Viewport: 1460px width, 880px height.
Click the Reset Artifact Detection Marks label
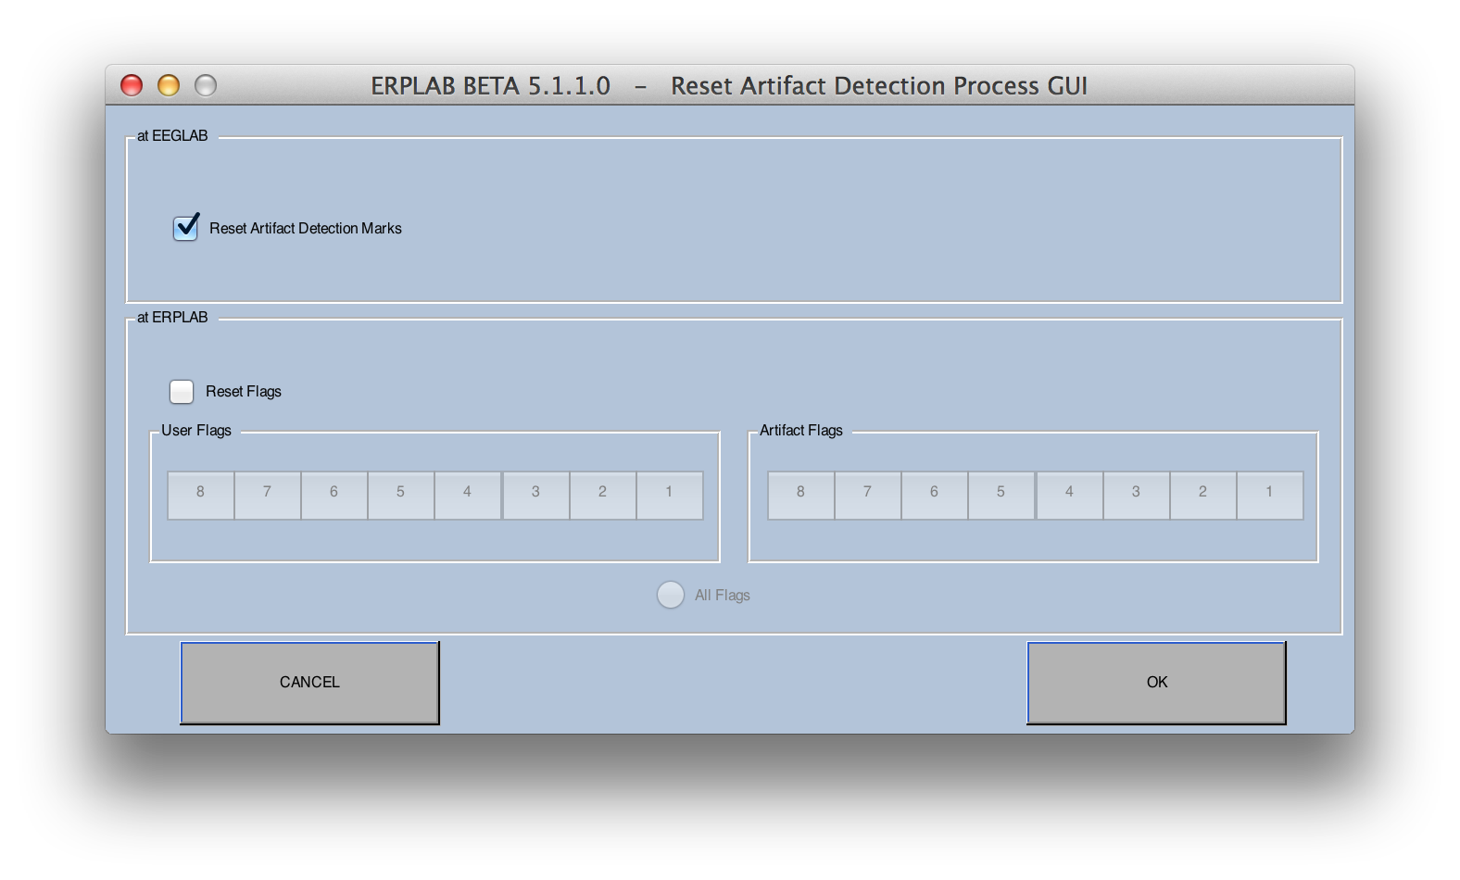point(306,228)
